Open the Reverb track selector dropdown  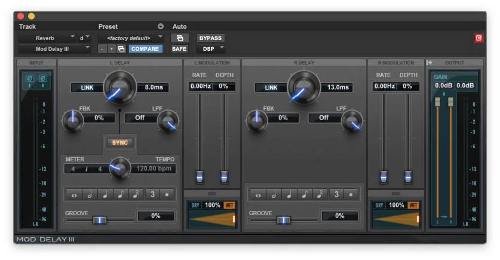point(47,38)
